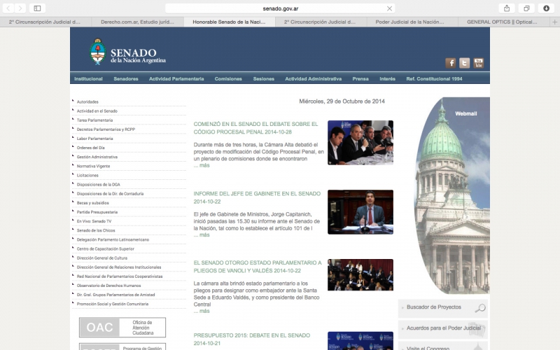Open Labor Parlamentaria sidebar link

coord(94,139)
